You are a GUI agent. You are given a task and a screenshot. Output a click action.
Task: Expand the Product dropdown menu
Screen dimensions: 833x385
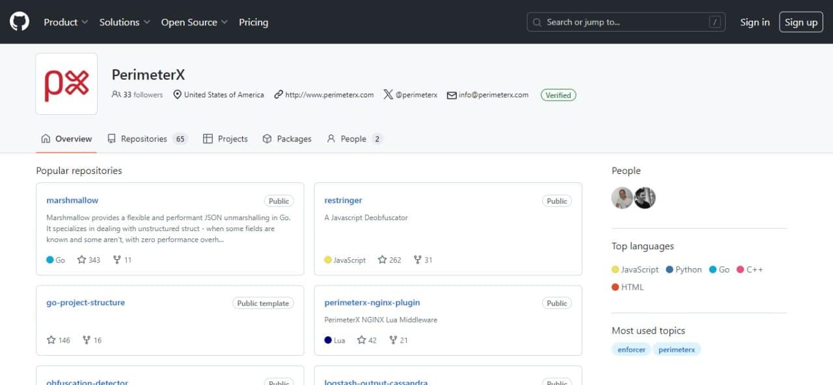(x=66, y=22)
